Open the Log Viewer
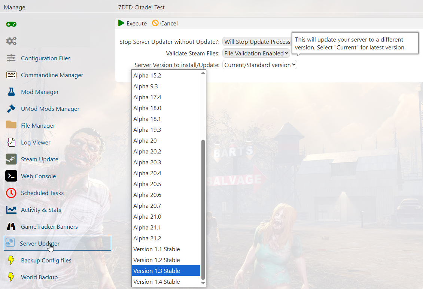423x289 pixels. tap(36, 143)
